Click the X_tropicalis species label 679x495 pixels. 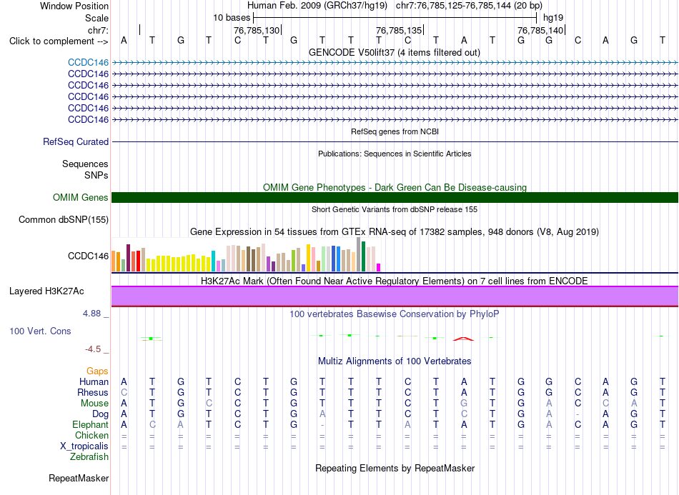(84, 446)
